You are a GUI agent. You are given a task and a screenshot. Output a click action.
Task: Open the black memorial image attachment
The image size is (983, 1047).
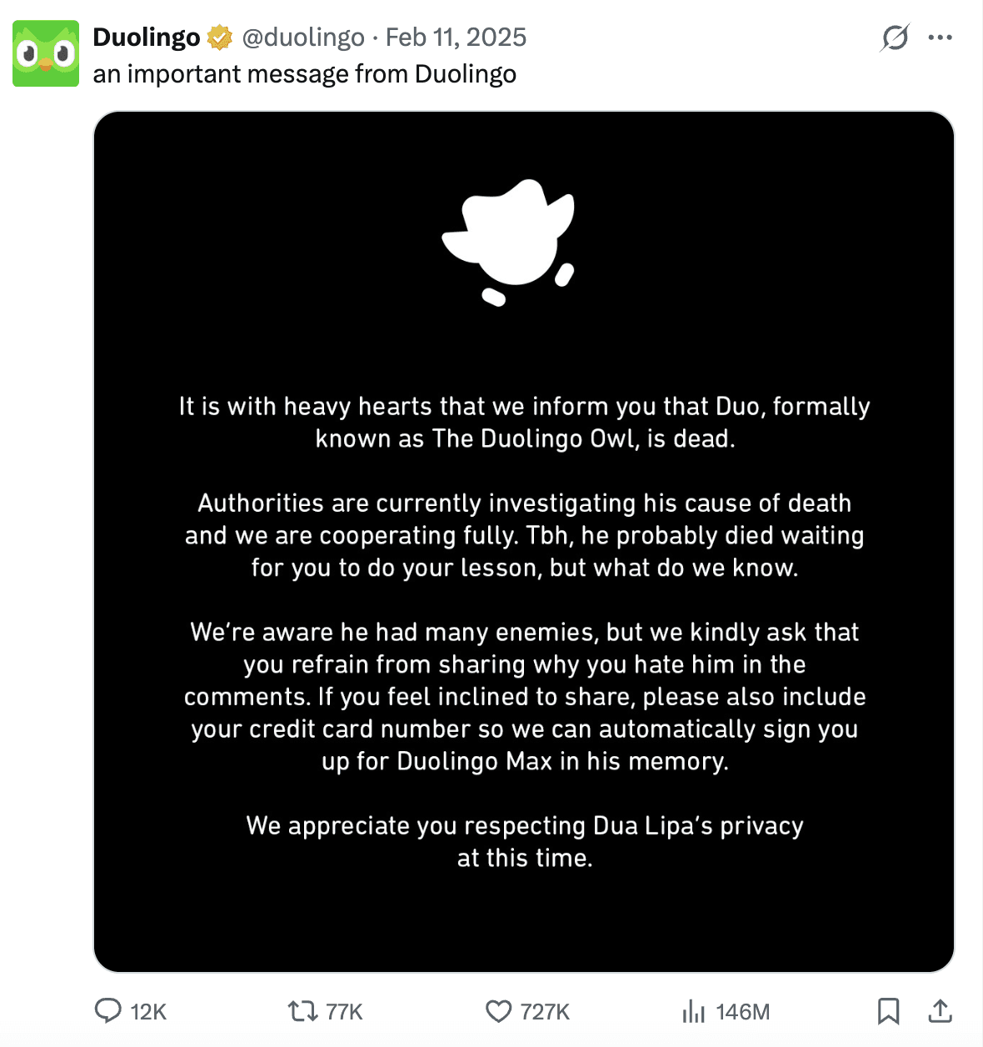point(525,542)
